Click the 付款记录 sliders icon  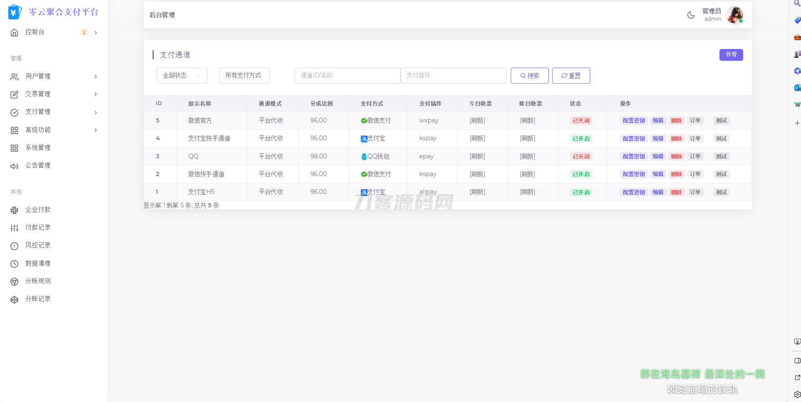click(14, 228)
